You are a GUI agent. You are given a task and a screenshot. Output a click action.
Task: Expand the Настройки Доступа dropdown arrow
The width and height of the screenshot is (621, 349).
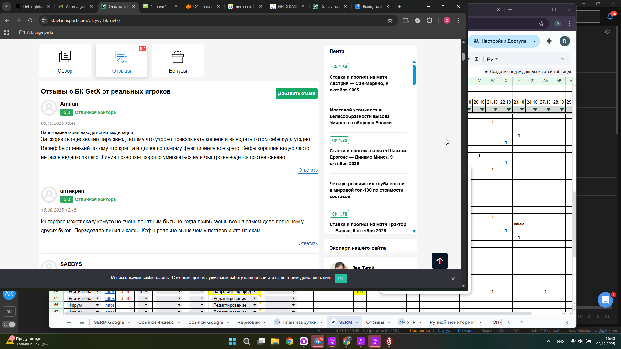(535, 41)
